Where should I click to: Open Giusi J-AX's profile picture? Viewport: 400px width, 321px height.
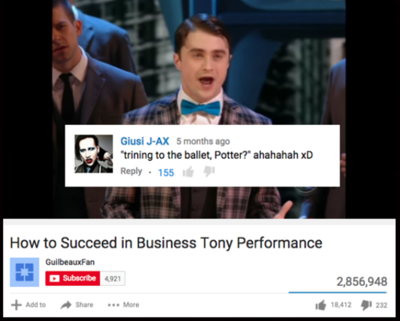tap(93, 154)
